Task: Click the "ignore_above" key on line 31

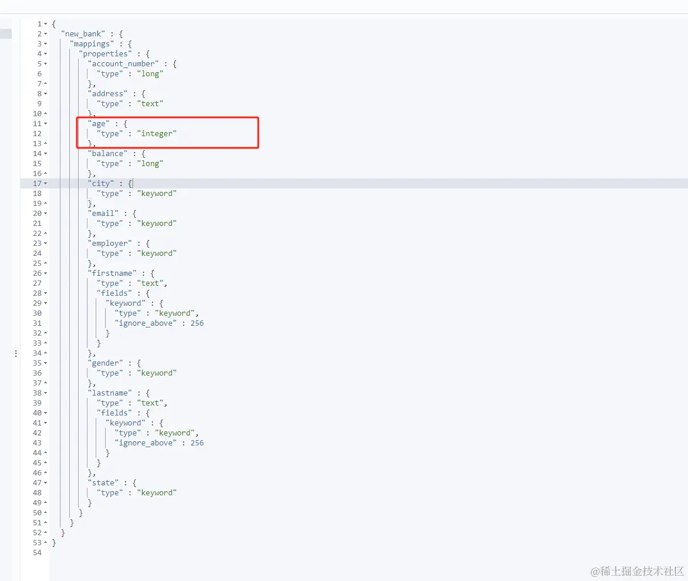Action: tap(146, 323)
